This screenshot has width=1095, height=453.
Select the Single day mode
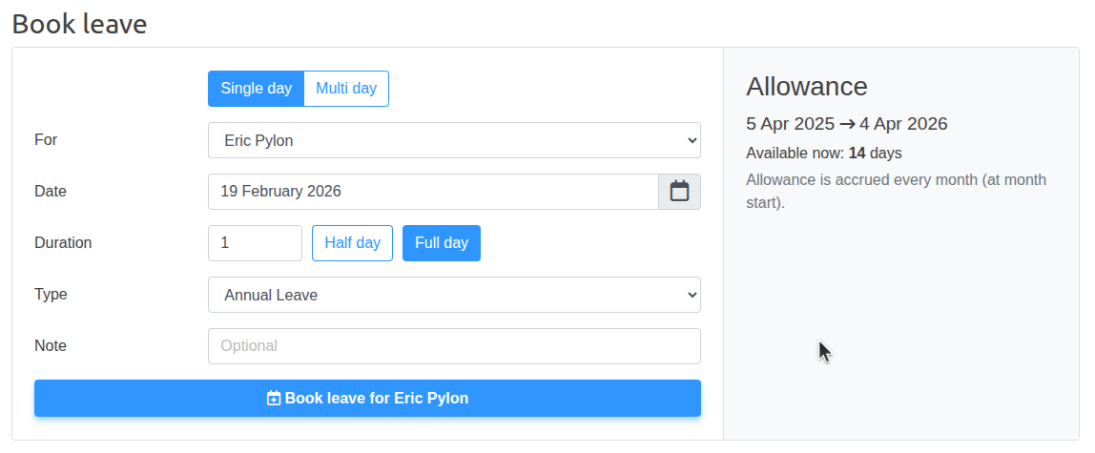tap(256, 89)
